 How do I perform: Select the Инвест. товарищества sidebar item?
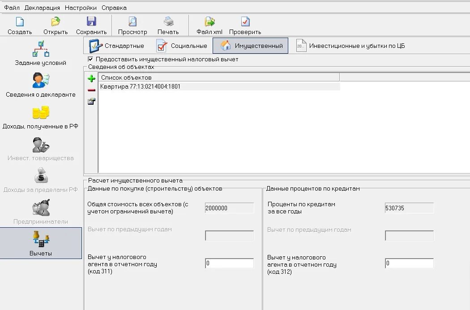pos(40,149)
